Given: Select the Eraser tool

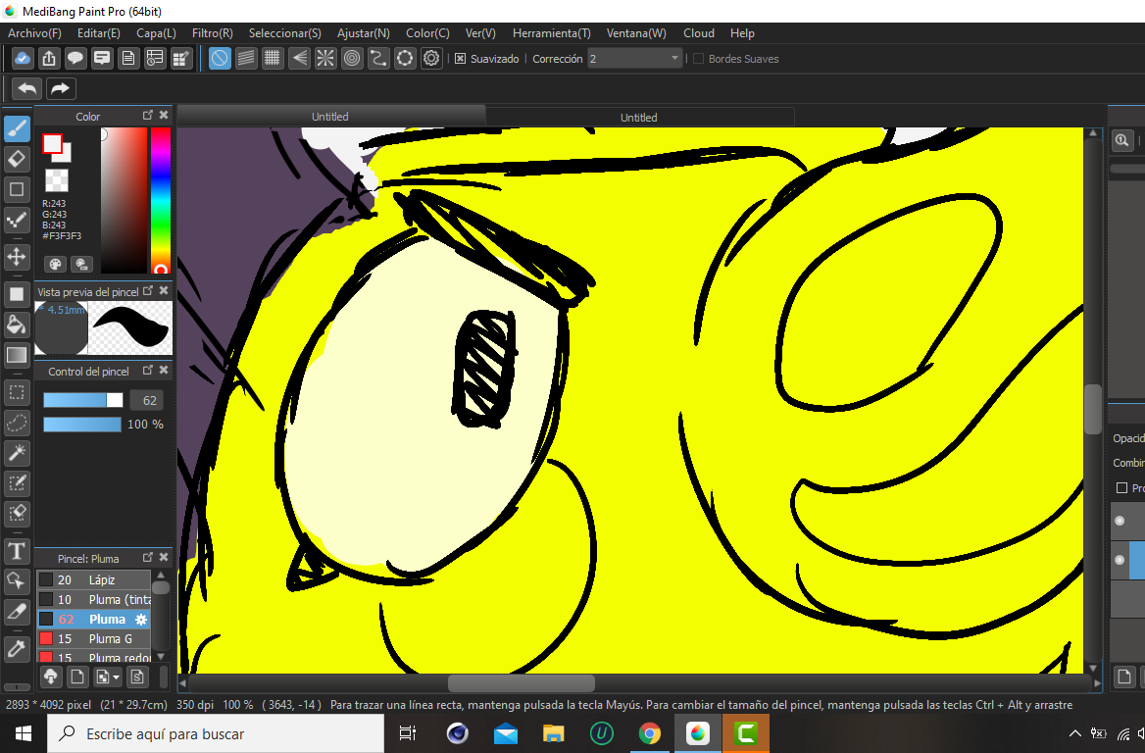Looking at the screenshot, I should tap(17, 159).
